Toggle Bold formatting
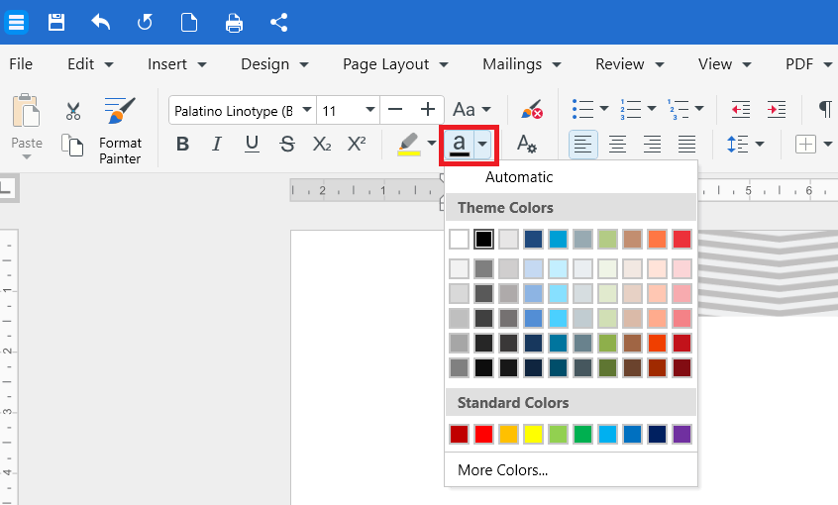The width and height of the screenshot is (838, 505). click(x=183, y=144)
